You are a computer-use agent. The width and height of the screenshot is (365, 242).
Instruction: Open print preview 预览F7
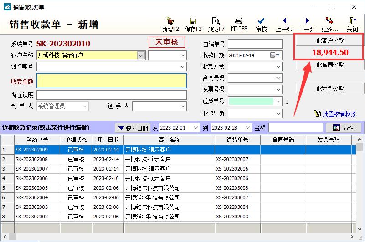pos(216,25)
